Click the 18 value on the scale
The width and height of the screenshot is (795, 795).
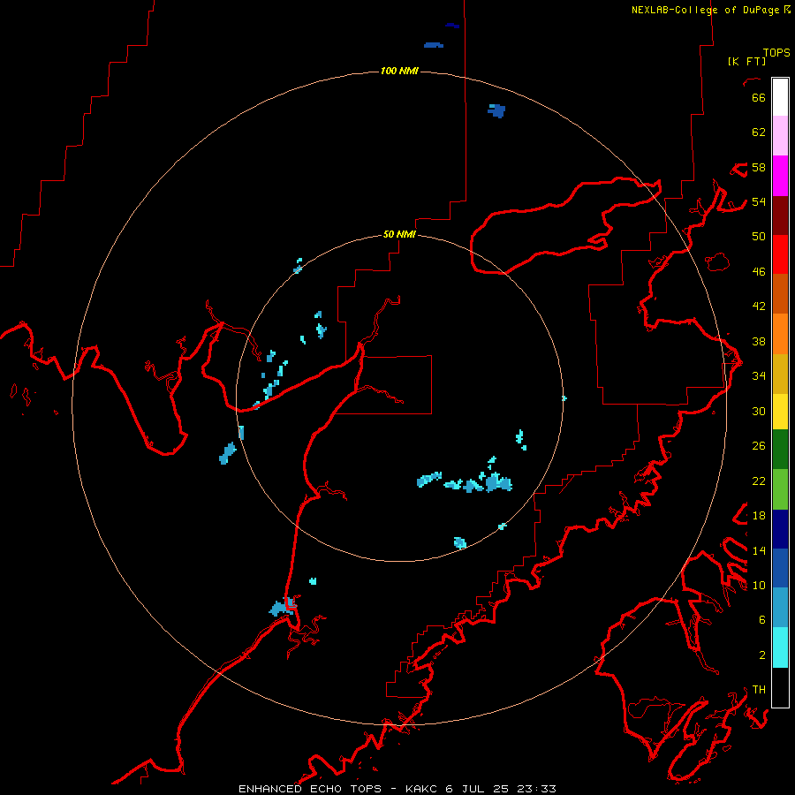pyautogui.click(x=759, y=516)
